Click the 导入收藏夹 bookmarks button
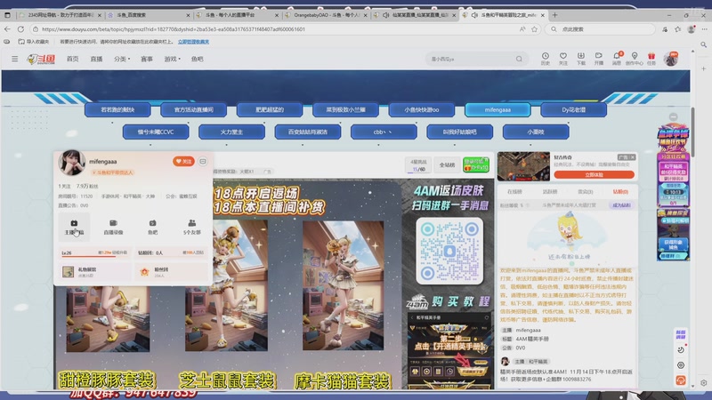Viewport: 712px width, 400px height. [34, 42]
